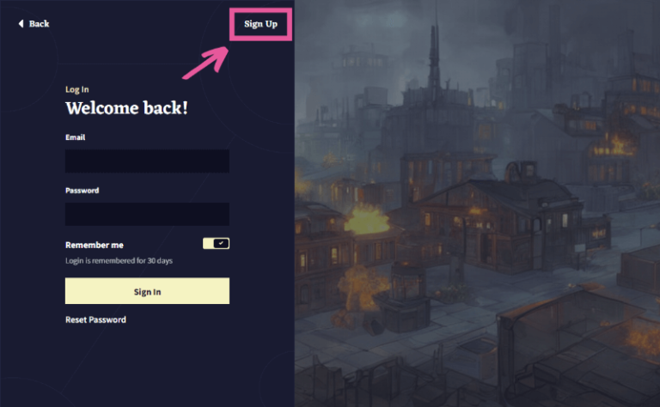Click the left-pointing Back arrow icon

pyautogui.click(x=21, y=23)
